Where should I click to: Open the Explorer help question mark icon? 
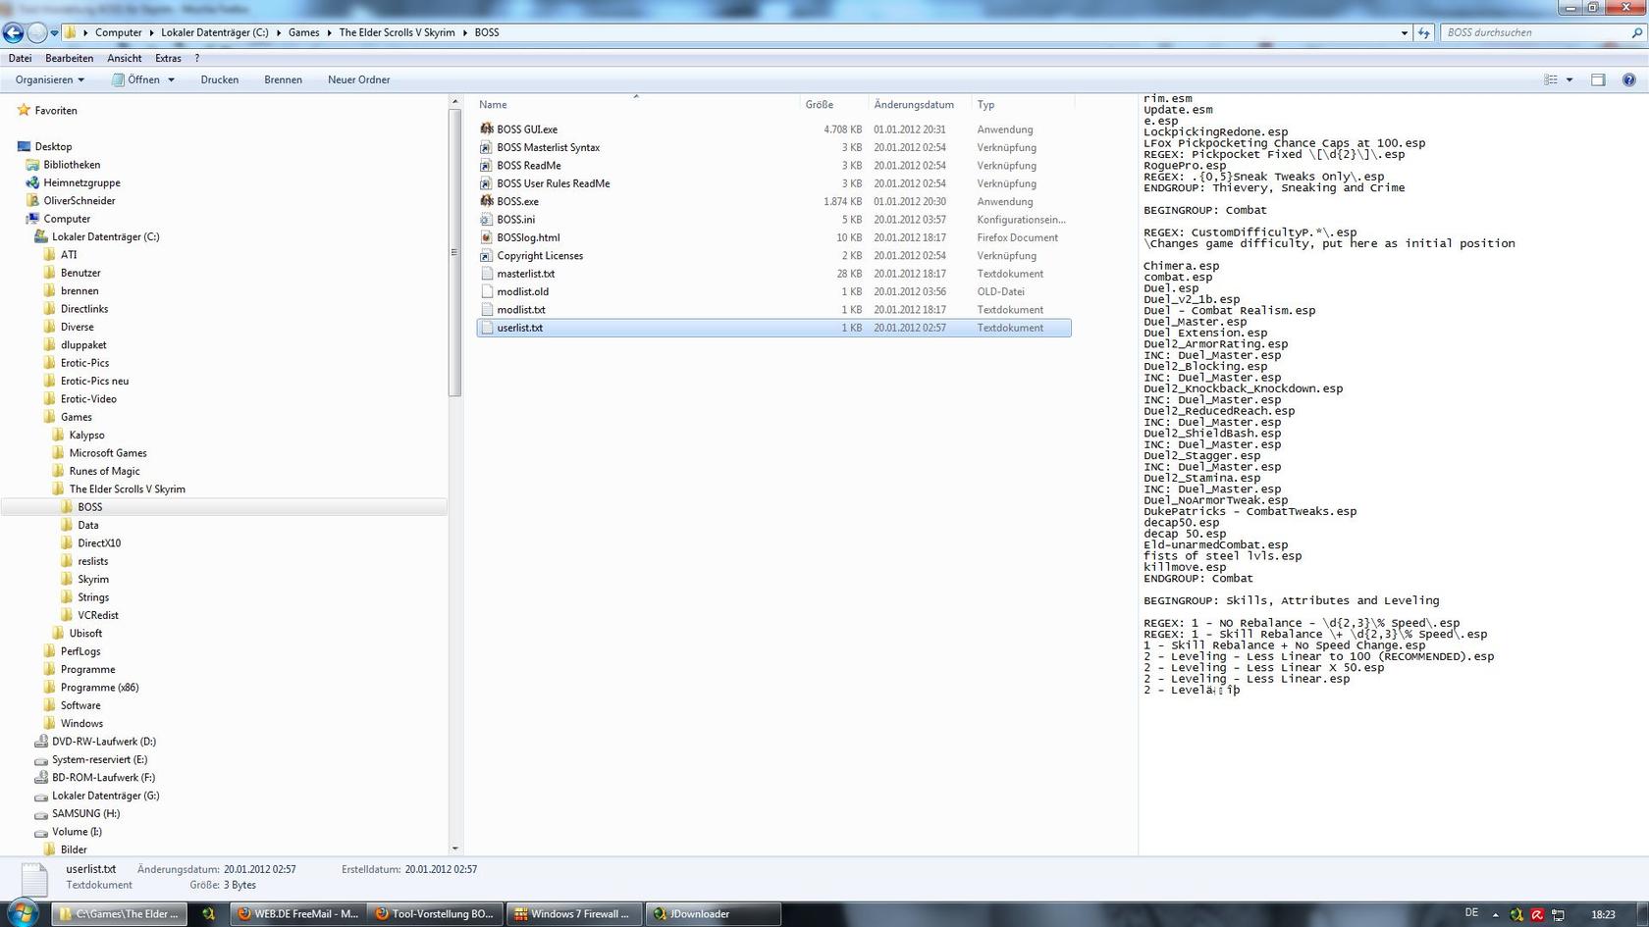(1628, 79)
